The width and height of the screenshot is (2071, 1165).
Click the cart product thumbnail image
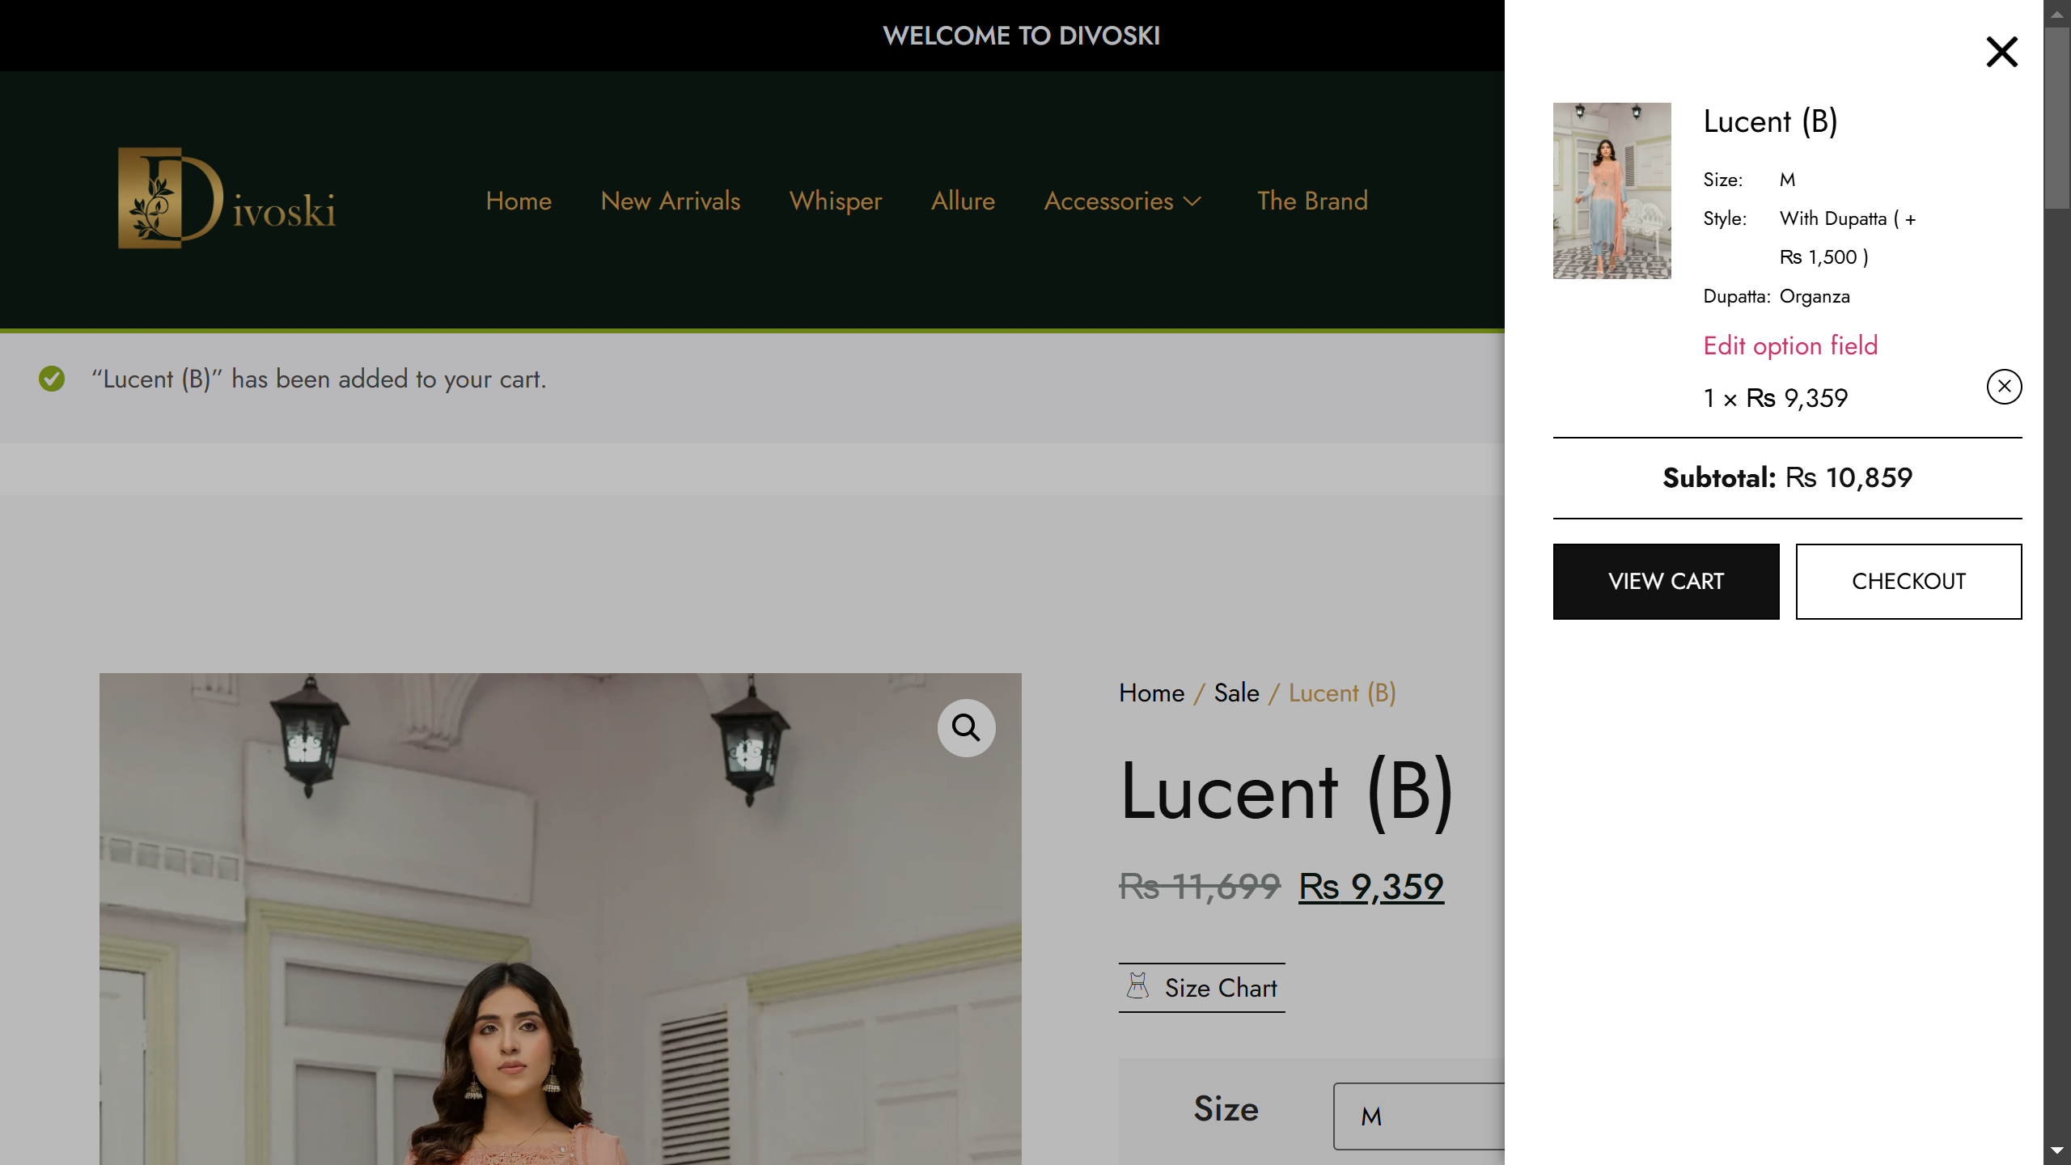1611,191
